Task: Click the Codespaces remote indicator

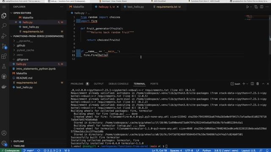Action: tap(11, 150)
